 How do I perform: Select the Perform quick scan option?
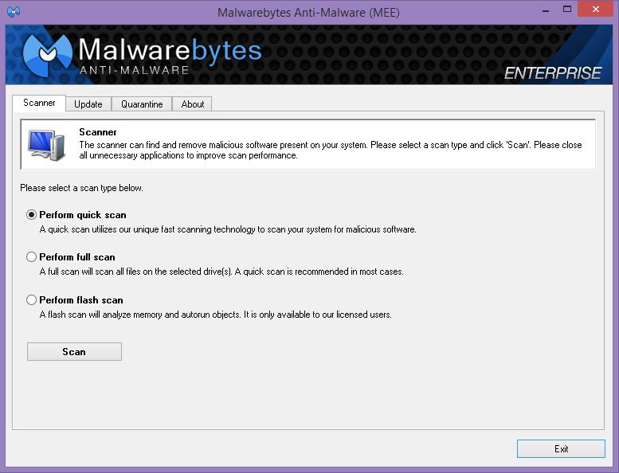tap(32, 215)
